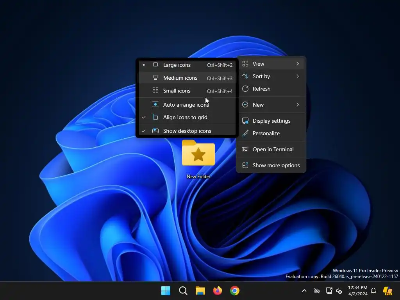Viewport: 400px width, 300px height.
Task: Click Ctrl+Shift+2 shortcut text
Action: pyautogui.click(x=220, y=65)
